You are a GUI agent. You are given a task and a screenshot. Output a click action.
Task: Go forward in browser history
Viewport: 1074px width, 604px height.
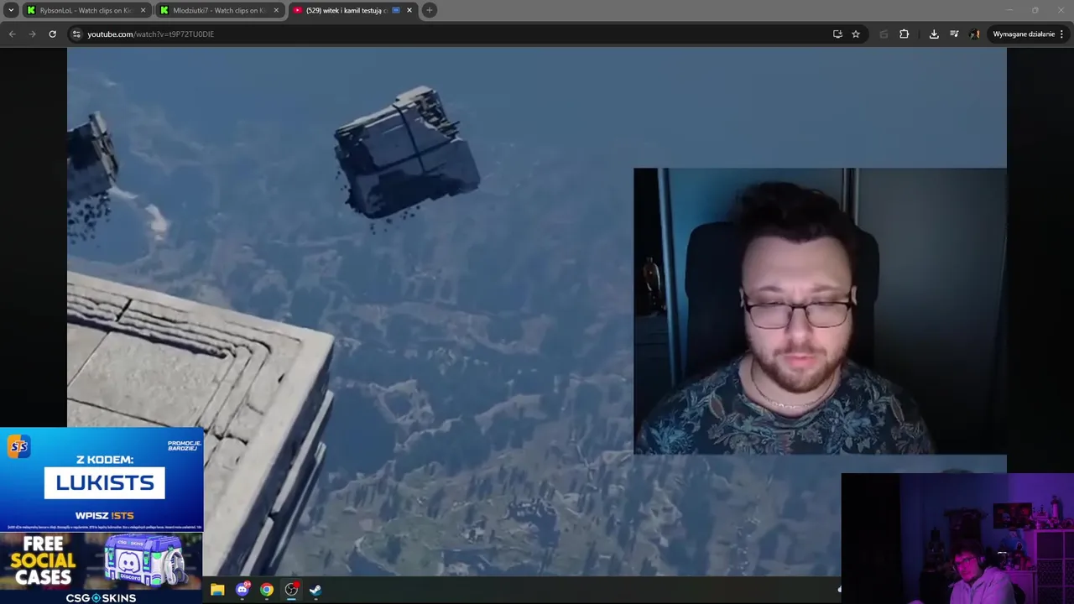click(x=32, y=34)
